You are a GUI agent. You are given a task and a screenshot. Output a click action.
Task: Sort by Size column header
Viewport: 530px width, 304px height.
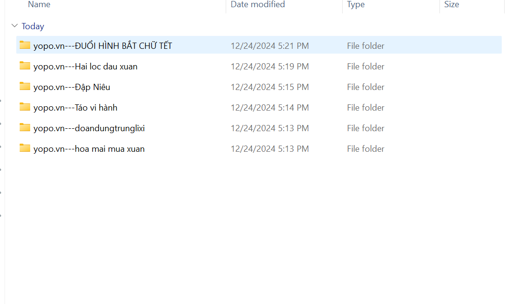tap(451, 5)
